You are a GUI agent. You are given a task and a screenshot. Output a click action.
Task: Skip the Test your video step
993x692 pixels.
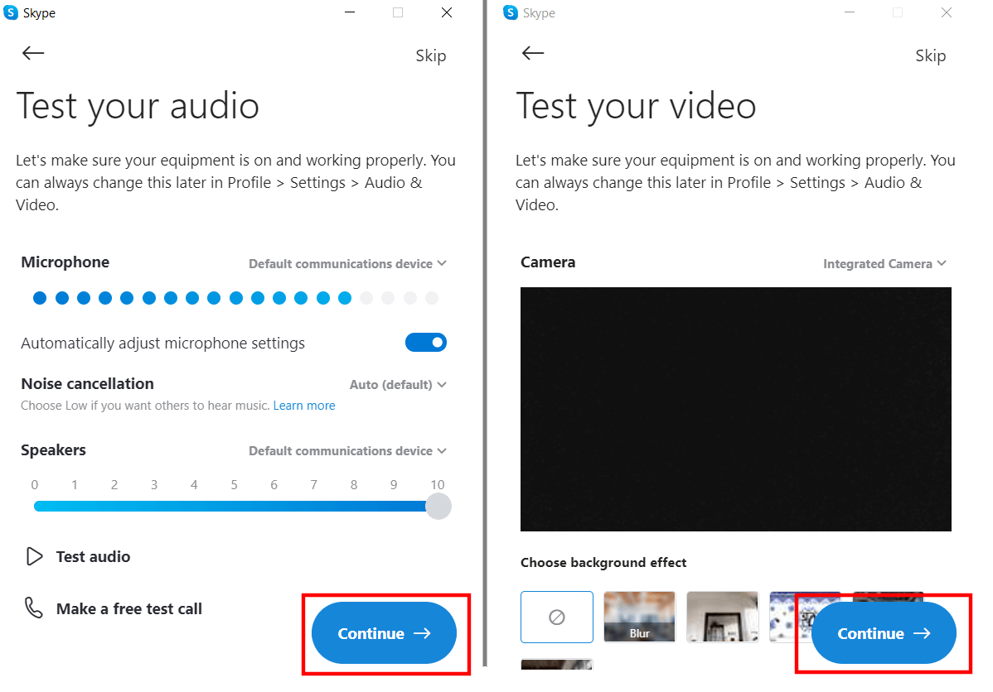(930, 55)
